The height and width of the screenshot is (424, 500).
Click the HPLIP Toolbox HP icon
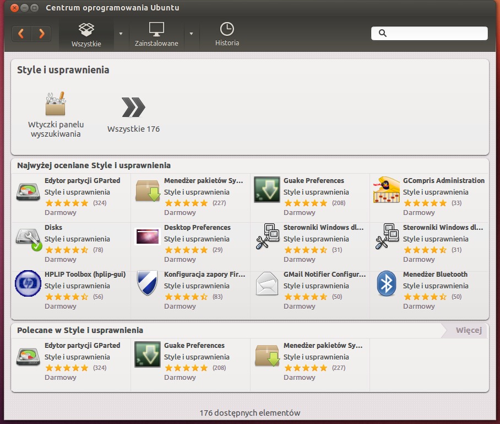point(28,283)
